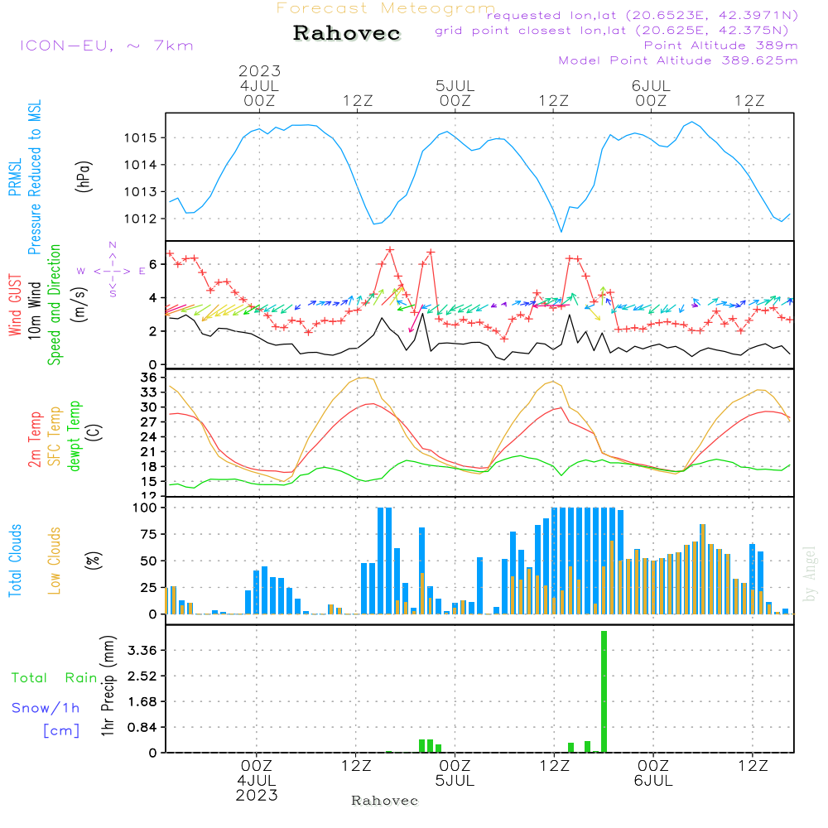Screen dimensions: 828x828
Task: Click the '10m Wind' legend label
Action: click(34, 310)
